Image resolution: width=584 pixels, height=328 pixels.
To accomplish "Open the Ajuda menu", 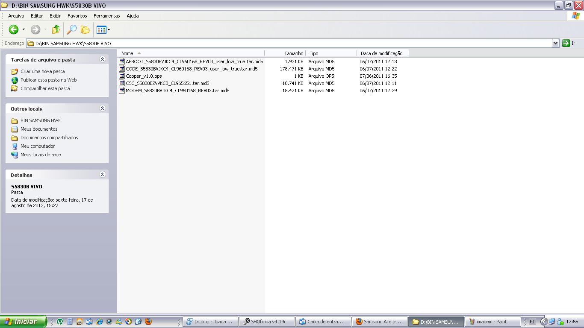I will pyautogui.click(x=133, y=16).
